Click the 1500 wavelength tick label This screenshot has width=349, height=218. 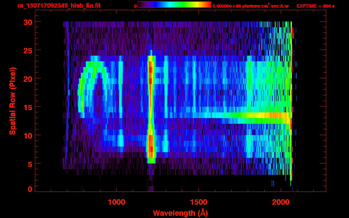tap(198, 202)
